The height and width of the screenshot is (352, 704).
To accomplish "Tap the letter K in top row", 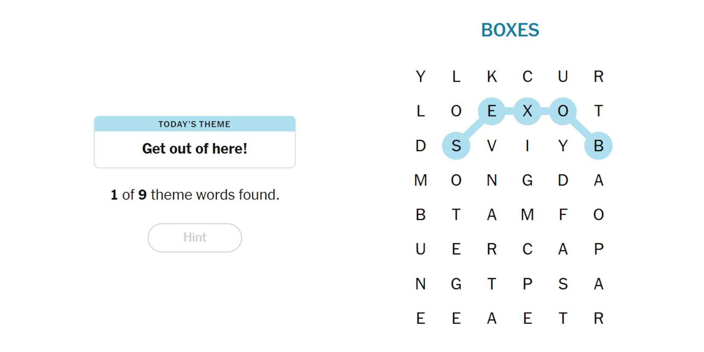I will (492, 77).
